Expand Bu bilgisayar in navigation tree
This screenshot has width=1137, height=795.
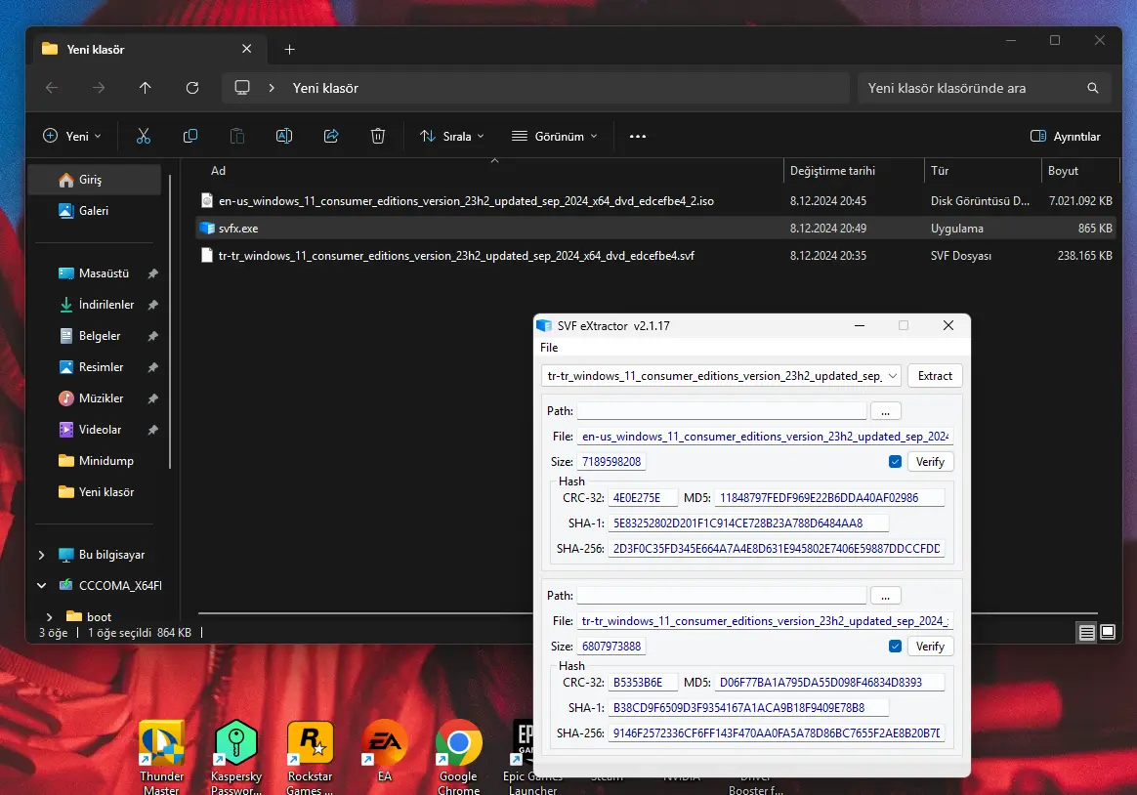(x=41, y=555)
